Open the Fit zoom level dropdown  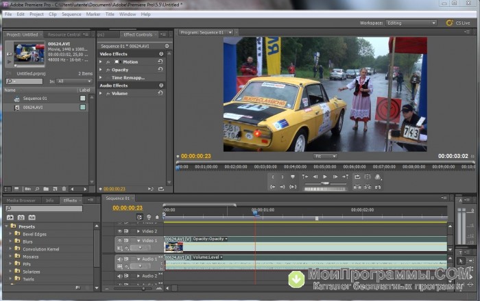pos(325,156)
